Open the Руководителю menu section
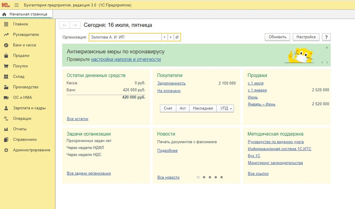The height and width of the screenshot is (209, 355). (x=26, y=35)
